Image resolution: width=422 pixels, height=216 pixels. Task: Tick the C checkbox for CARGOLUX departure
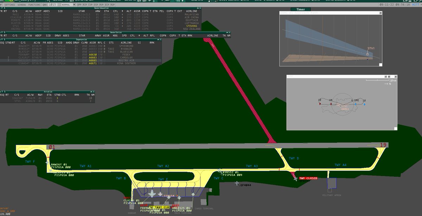(104, 57)
